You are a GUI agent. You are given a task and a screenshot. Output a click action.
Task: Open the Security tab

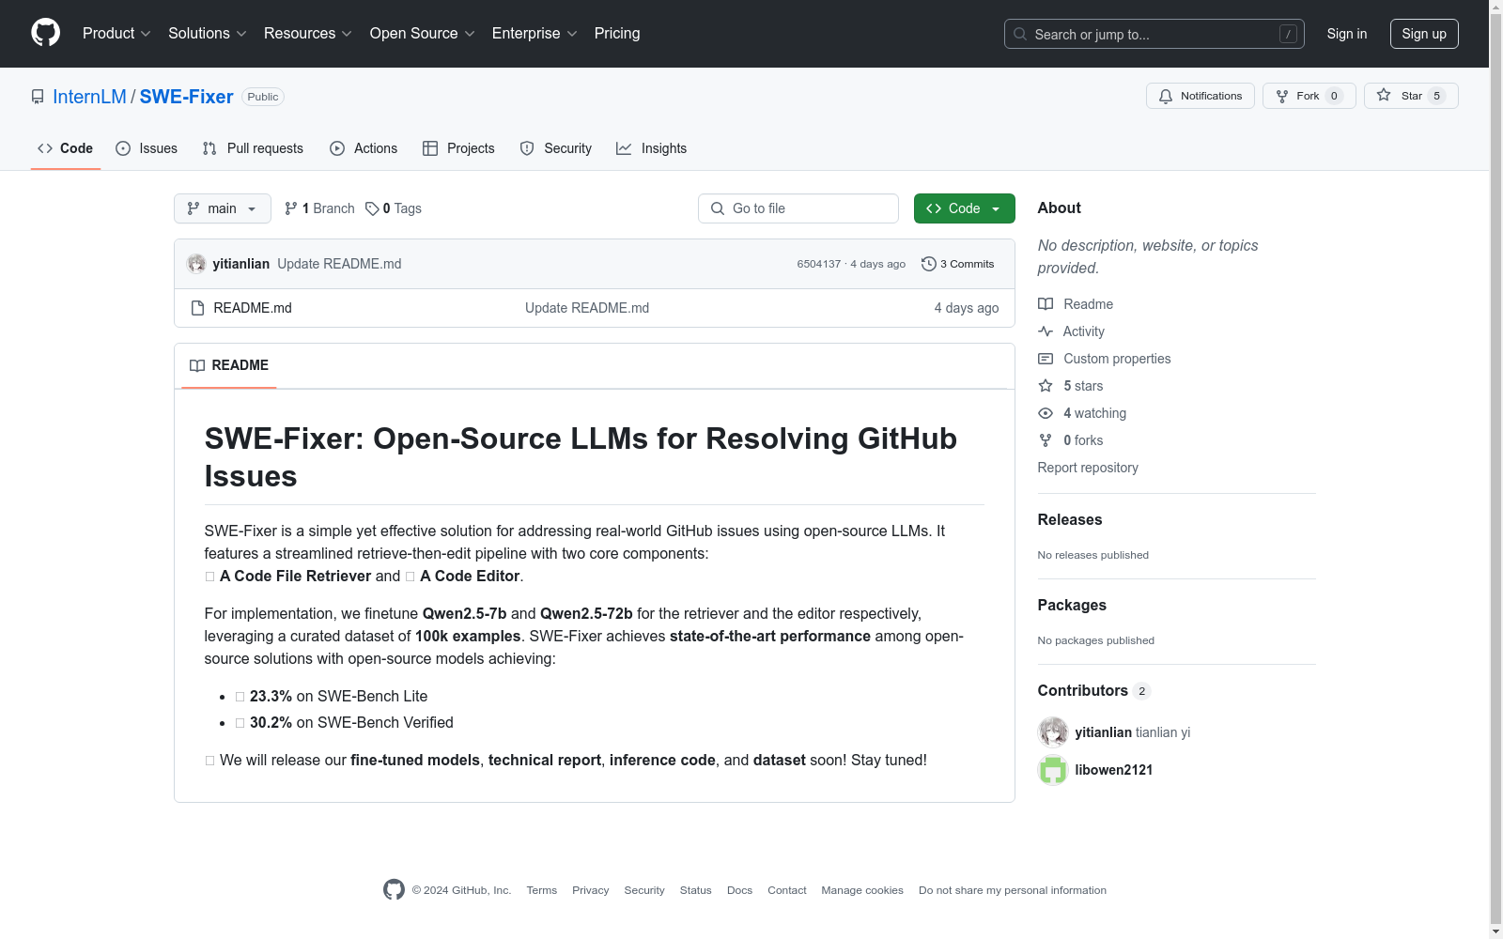point(556,148)
